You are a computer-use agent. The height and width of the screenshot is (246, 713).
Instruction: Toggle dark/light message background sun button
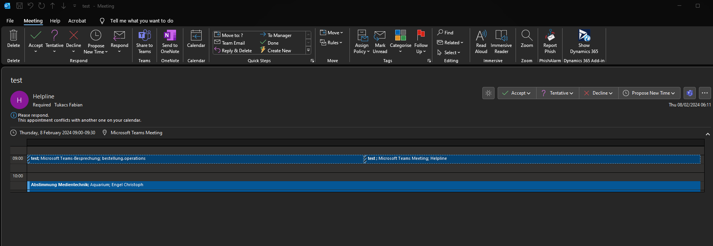coord(488,93)
